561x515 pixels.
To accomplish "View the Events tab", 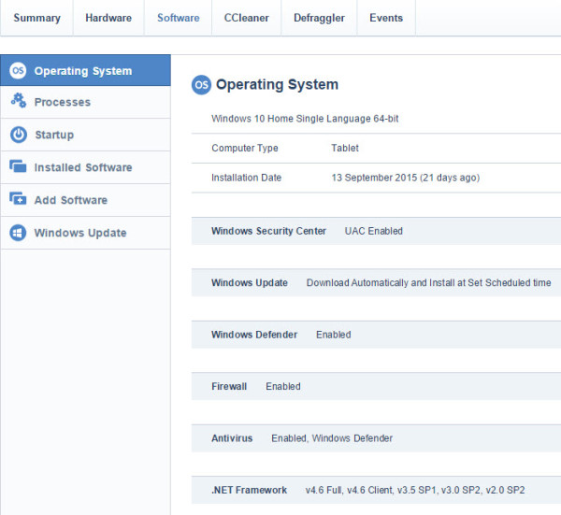I will coord(386,18).
